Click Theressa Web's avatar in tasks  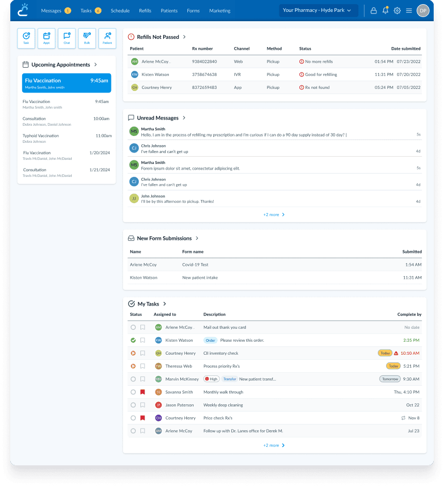click(158, 366)
